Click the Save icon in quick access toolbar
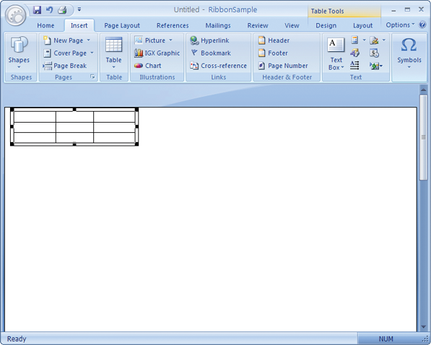Viewport: 431px width, 345px height. (37, 10)
